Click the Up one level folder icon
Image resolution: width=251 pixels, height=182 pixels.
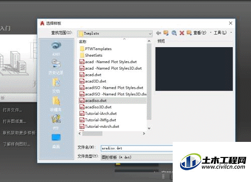[166, 33]
